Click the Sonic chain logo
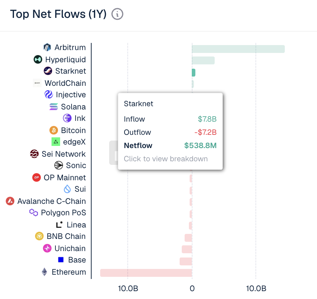The height and width of the screenshot is (299, 317). coord(59,165)
